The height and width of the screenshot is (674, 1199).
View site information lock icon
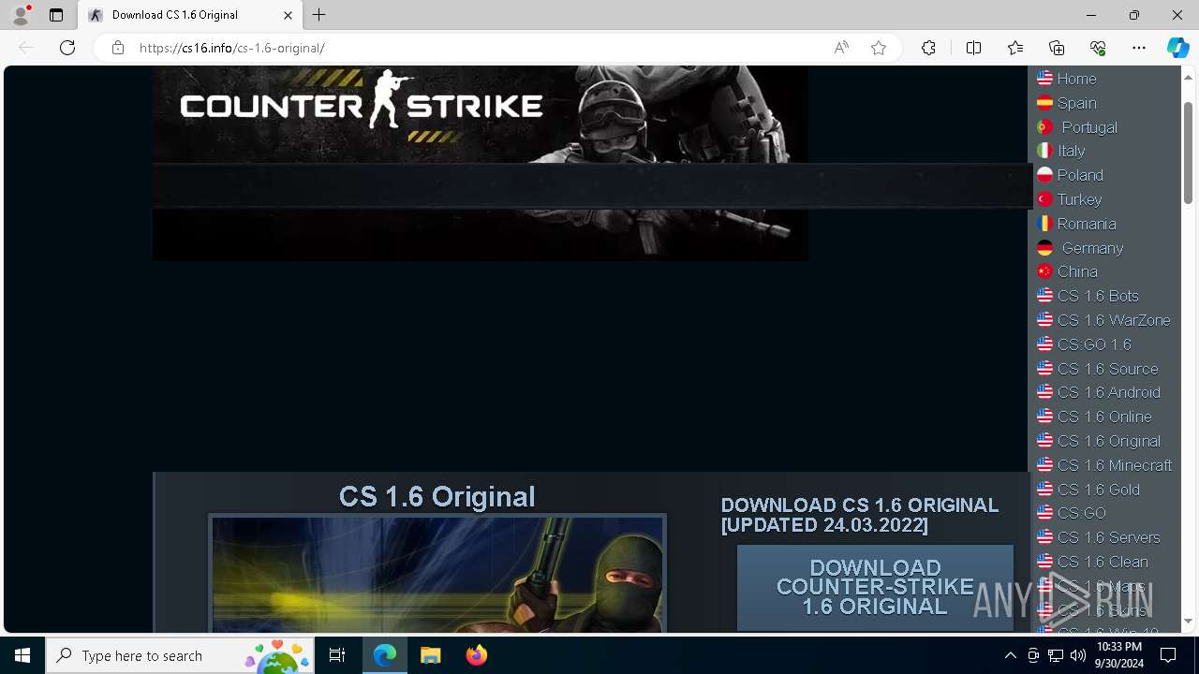point(118,48)
